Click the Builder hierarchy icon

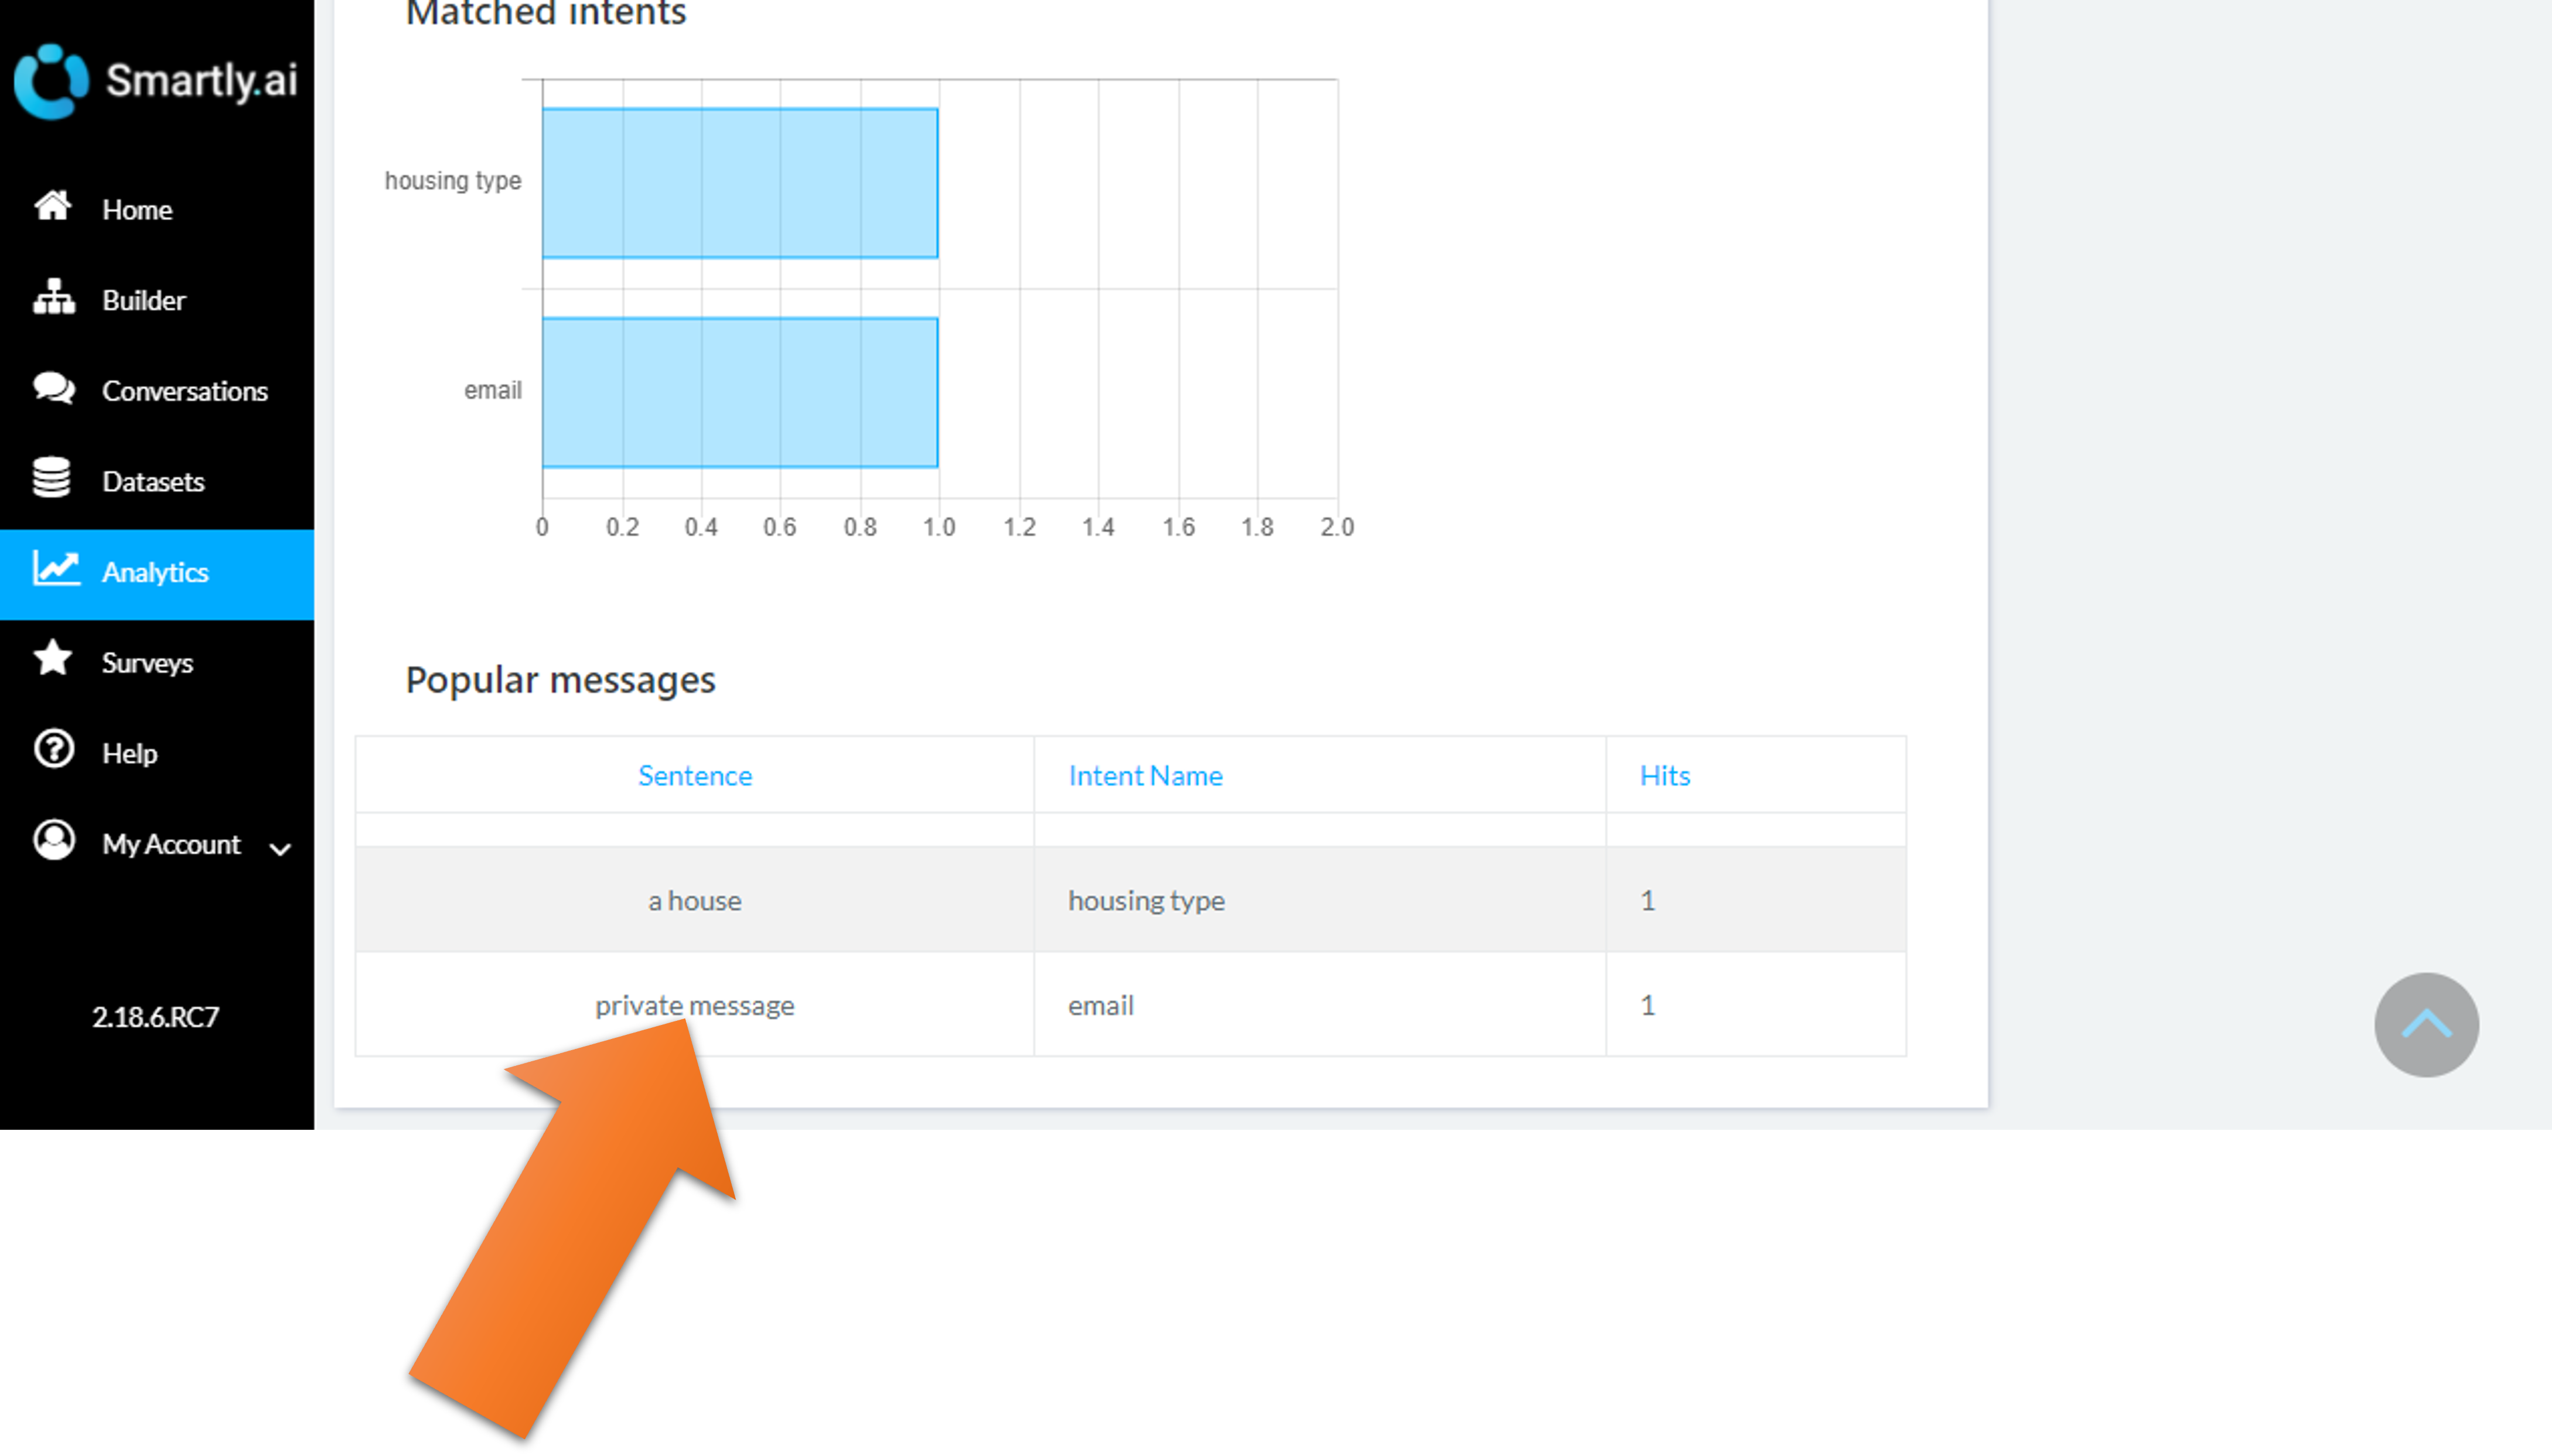[x=53, y=298]
